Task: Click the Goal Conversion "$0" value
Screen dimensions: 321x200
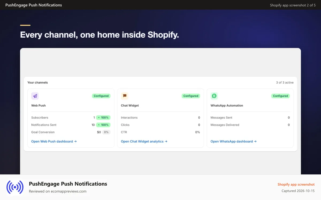Action: pyautogui.click(x=99, y=132)
